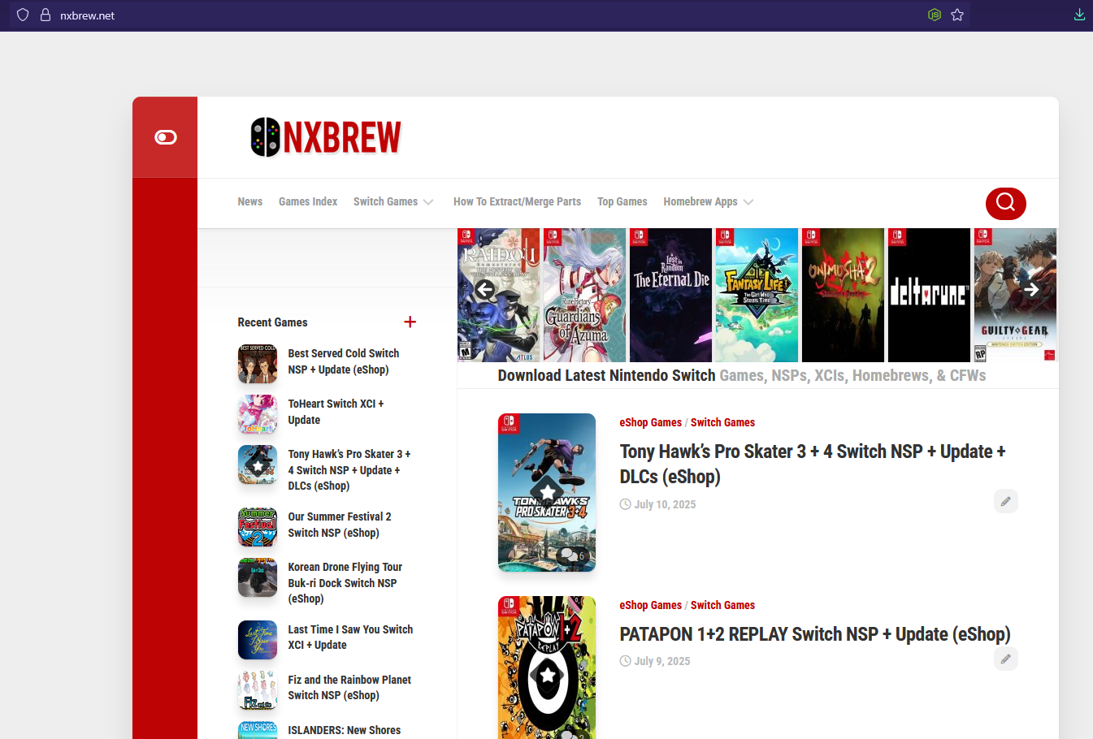
Task: Expand the Homebrew Apps dropdown chevron
Action: coord(748,202)
